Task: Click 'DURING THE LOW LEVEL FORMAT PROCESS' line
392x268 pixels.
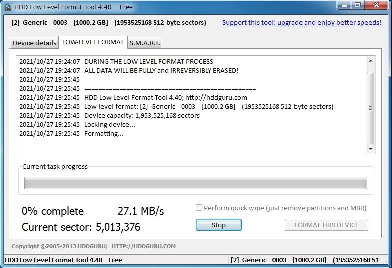Action: (116, 62)
